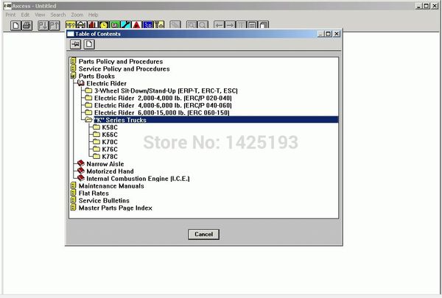Open the Narrow Aisle red book icon

81,164
